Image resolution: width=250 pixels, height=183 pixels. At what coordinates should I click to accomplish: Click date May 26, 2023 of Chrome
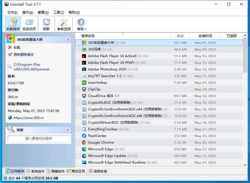tap(205, 143)
